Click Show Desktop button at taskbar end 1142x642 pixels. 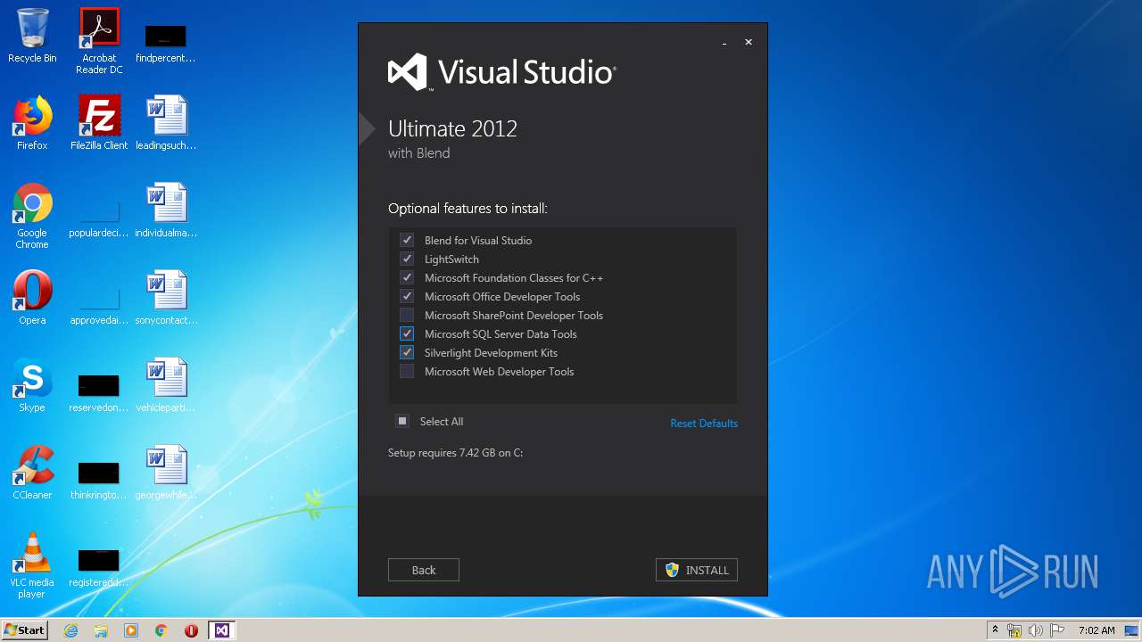point(1133,630)
